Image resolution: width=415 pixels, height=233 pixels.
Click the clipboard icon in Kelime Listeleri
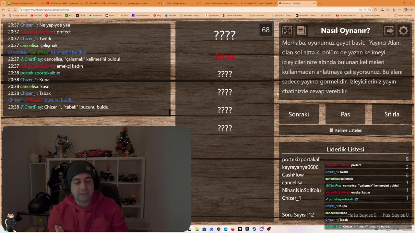pyautogui.click(x=331, y=130)
